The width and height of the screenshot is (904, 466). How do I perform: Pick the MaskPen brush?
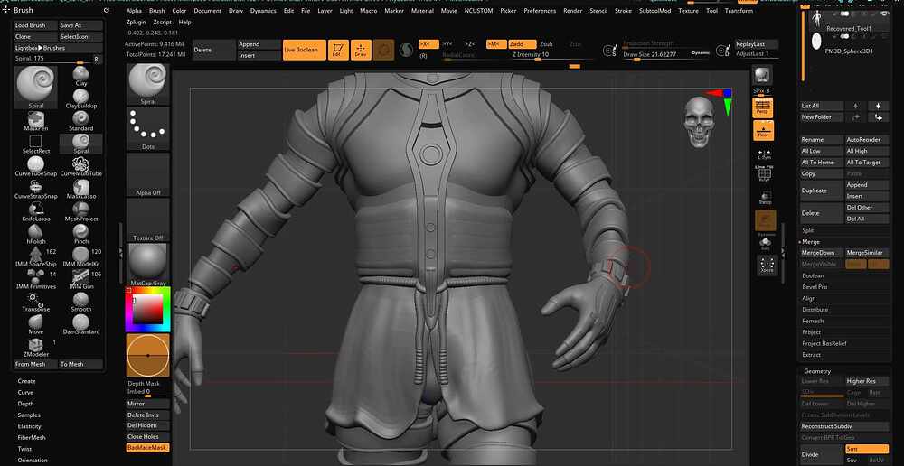(x=36, y=121)
